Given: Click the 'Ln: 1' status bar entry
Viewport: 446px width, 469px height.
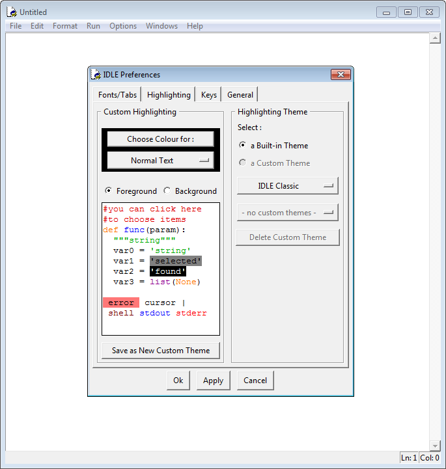Looking at the screenshot, I should point(409,458).
